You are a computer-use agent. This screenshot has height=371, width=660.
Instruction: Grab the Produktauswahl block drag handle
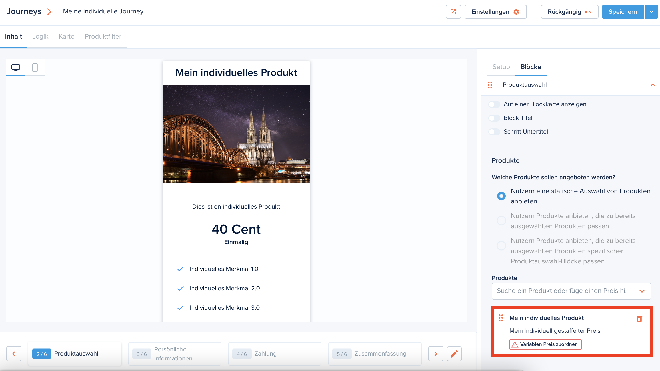pos(490,85)
